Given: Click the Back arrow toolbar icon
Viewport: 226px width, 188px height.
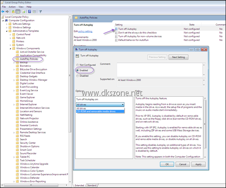Looking at the screenshot, I should pyautogui.click(x=3, y=12).
